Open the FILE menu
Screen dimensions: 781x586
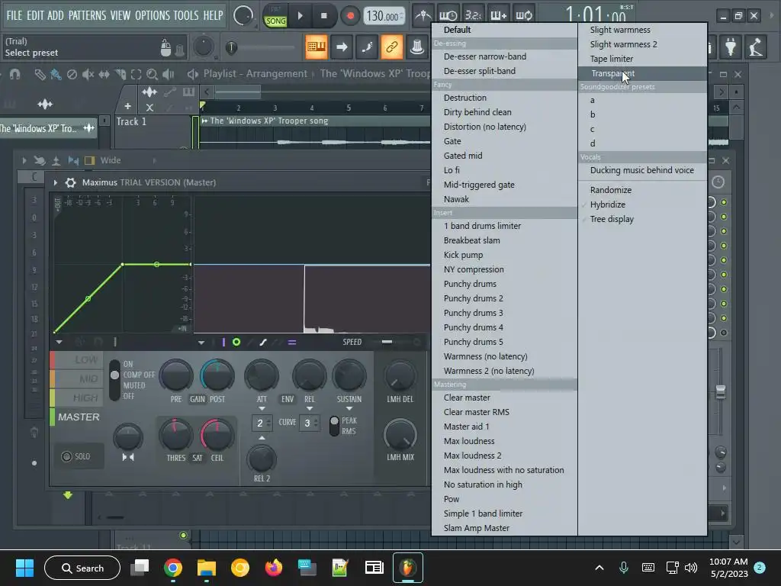[14, 15]
